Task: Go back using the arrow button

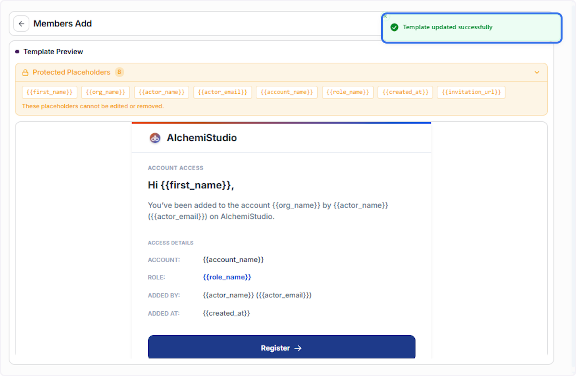Action: point(21,23)
